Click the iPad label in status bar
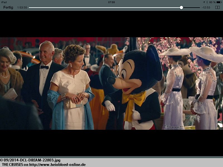The height and width of the screenshot is (167, 223). 4,2
